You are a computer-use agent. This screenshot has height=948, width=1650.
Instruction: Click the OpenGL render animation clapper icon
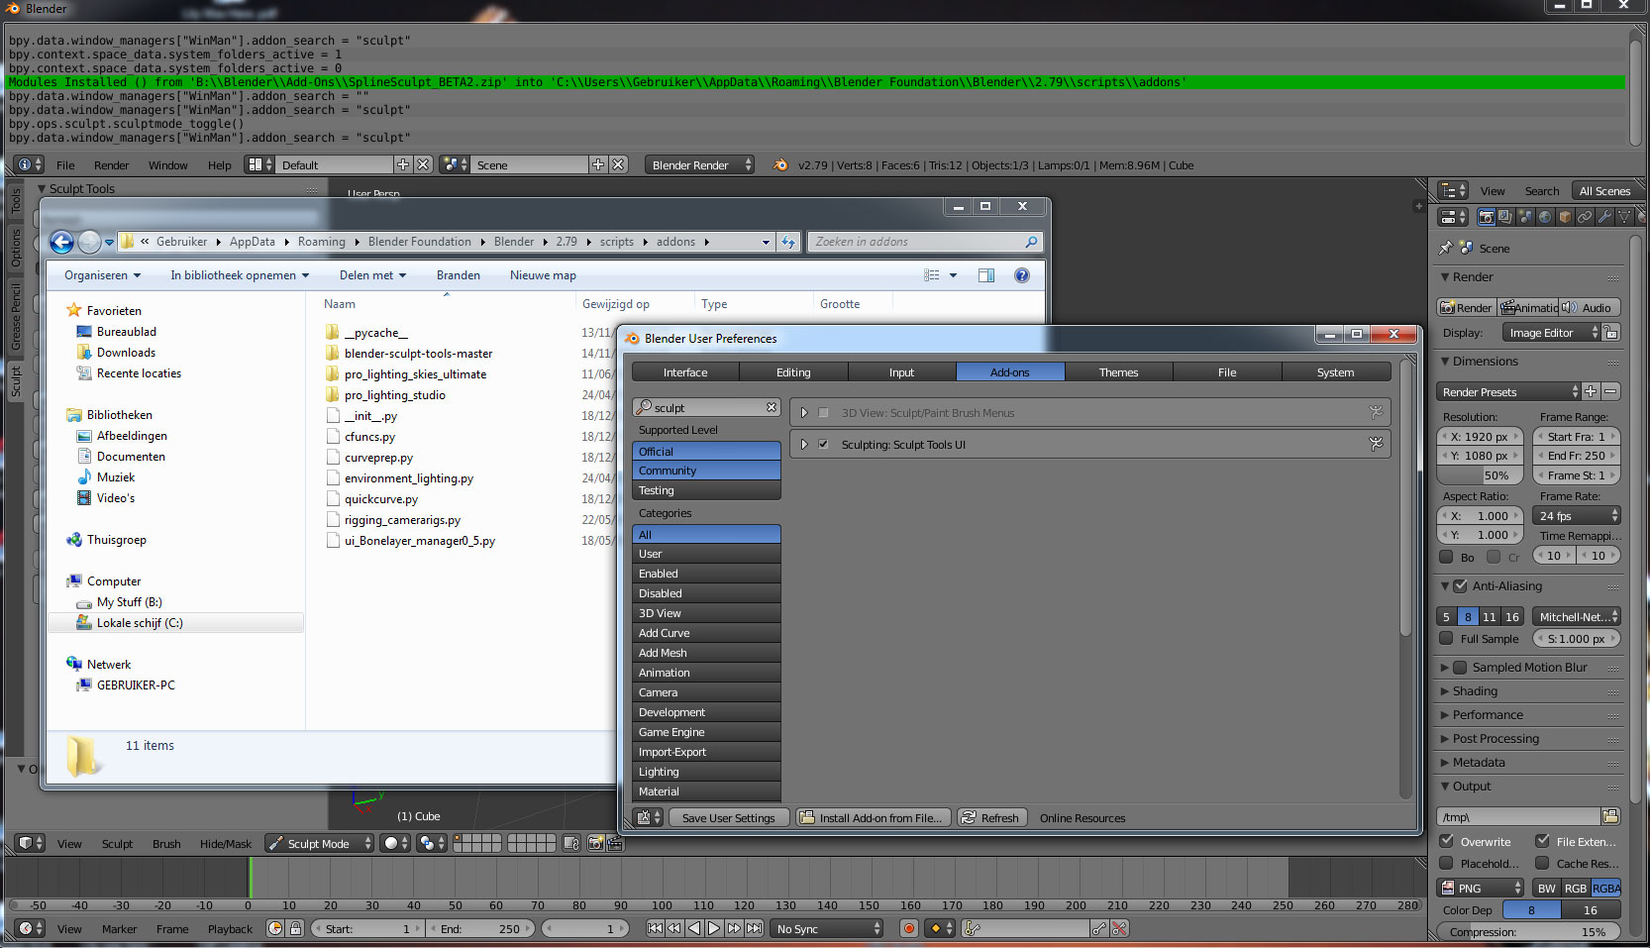[614, 843]
